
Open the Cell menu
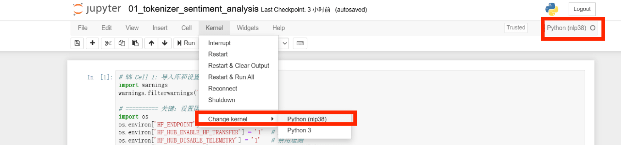click(x=186, y=28)
